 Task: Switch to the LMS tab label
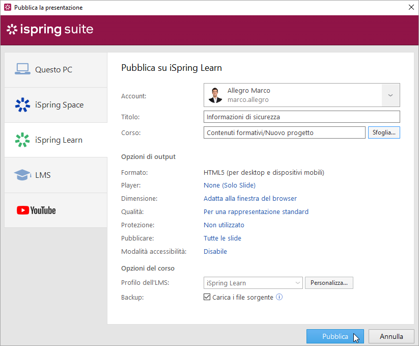[x=43, y=175]
